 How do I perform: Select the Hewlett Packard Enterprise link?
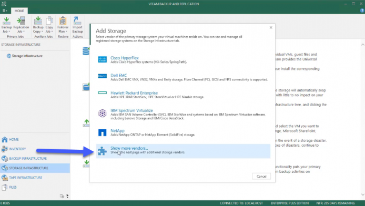(134, 93)
